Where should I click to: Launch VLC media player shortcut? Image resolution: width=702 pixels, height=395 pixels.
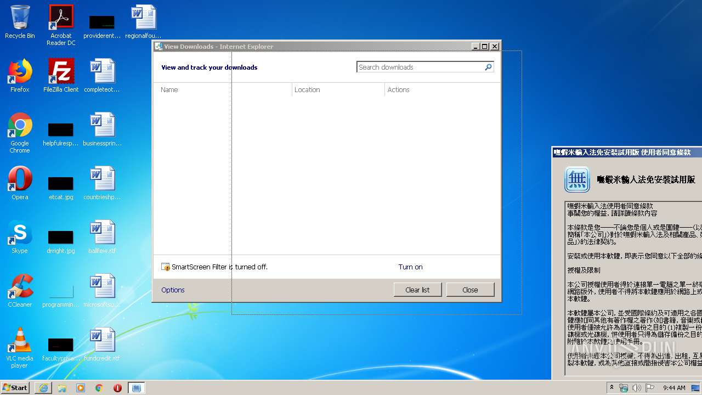tap(20, 348)
